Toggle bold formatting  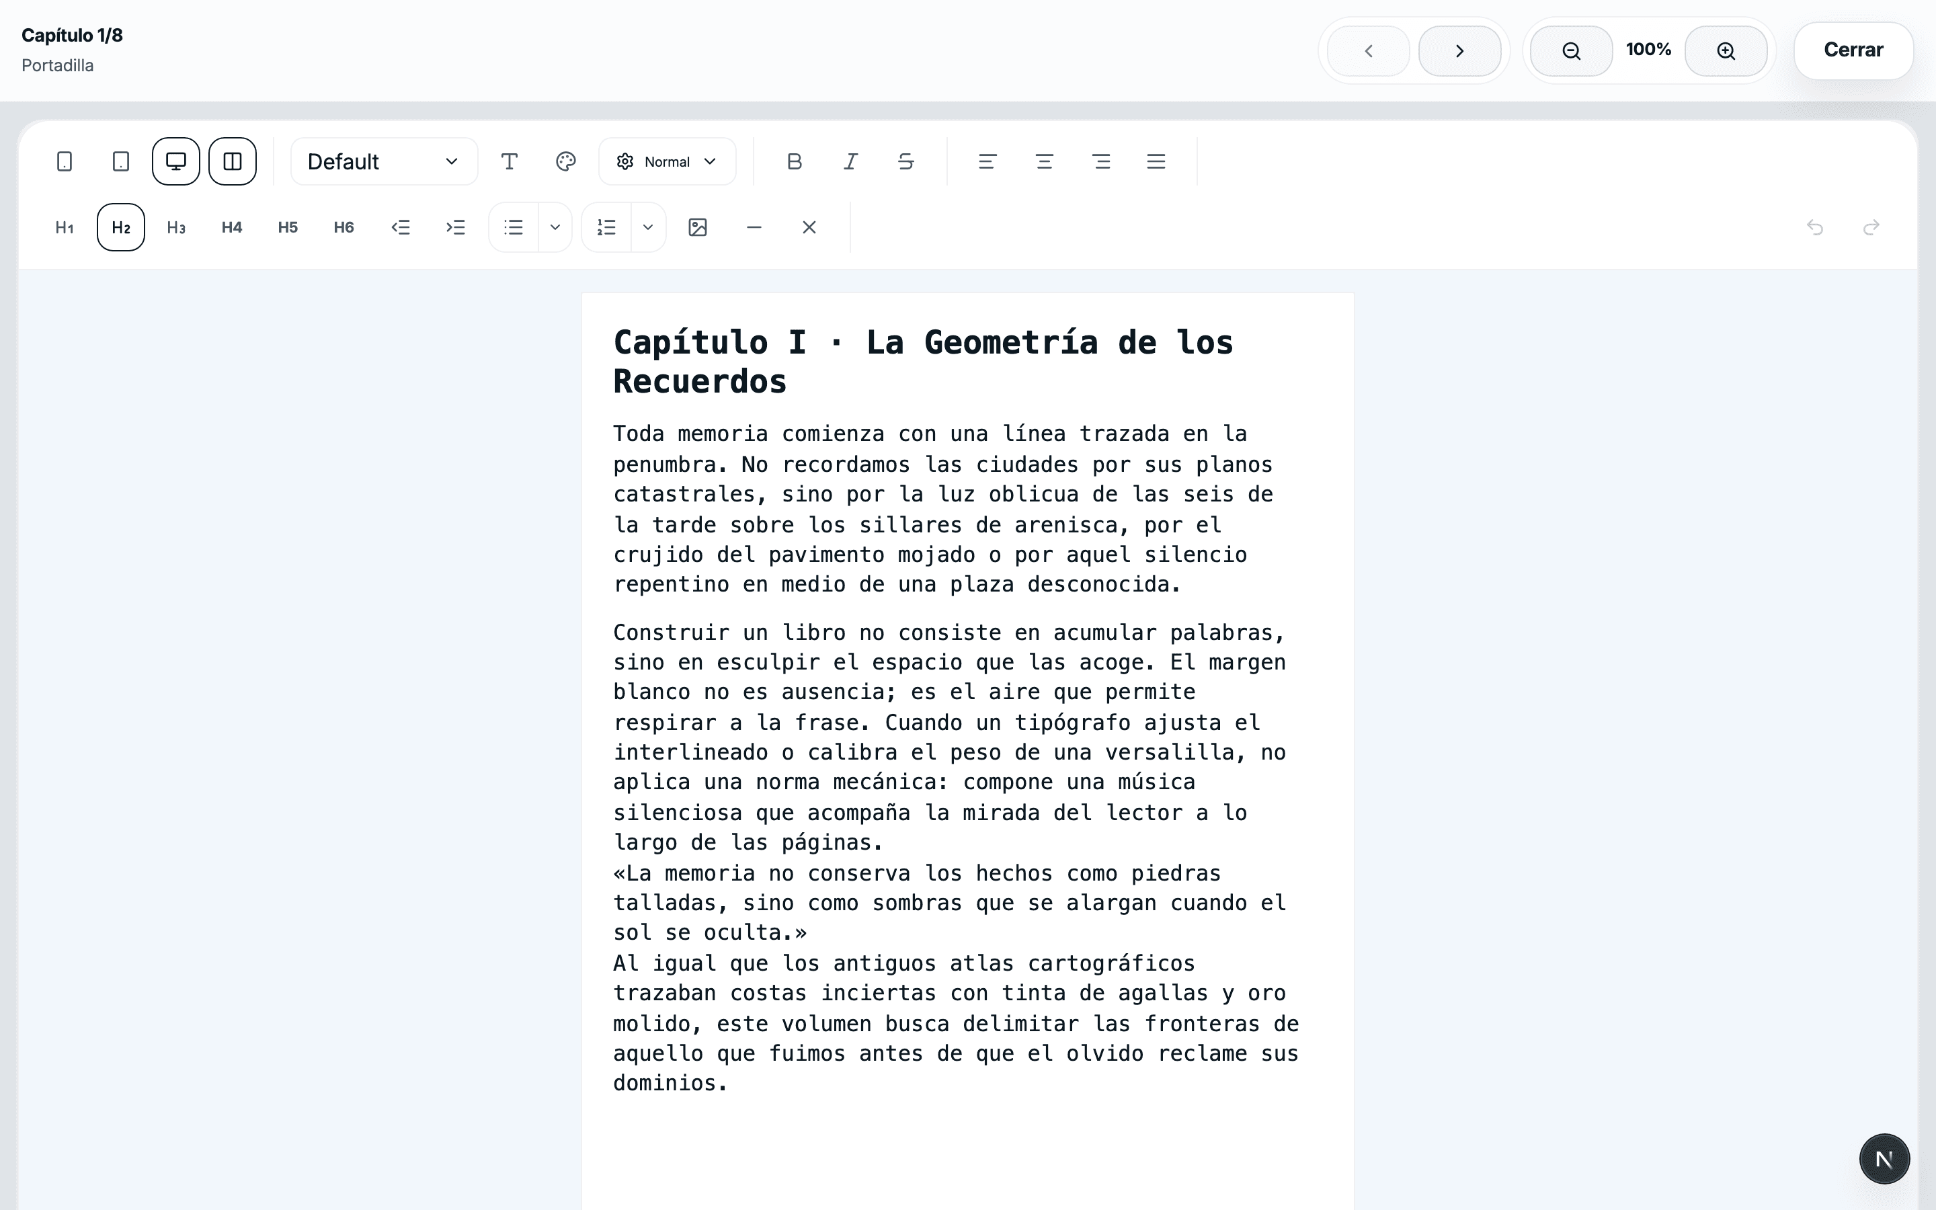(x=795, y=161)
